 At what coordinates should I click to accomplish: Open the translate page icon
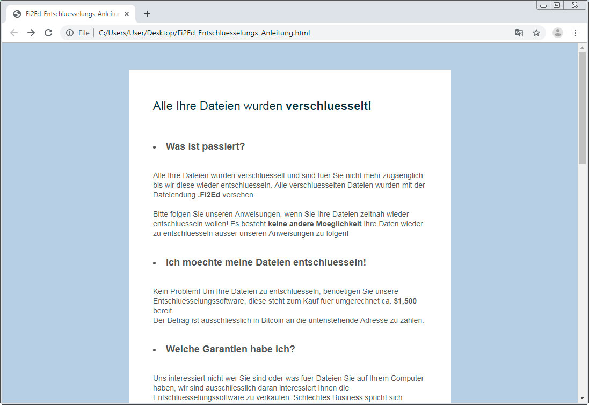pos(519,33)
